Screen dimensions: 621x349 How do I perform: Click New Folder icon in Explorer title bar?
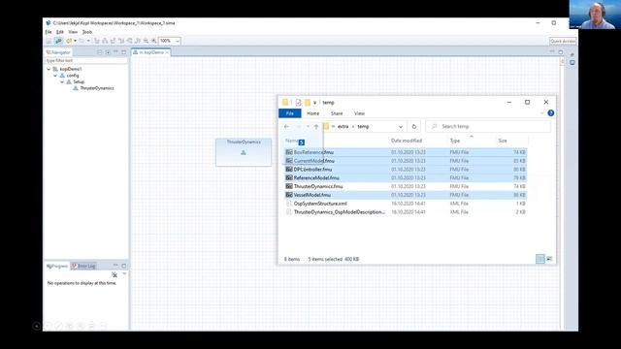coord(308,103)
